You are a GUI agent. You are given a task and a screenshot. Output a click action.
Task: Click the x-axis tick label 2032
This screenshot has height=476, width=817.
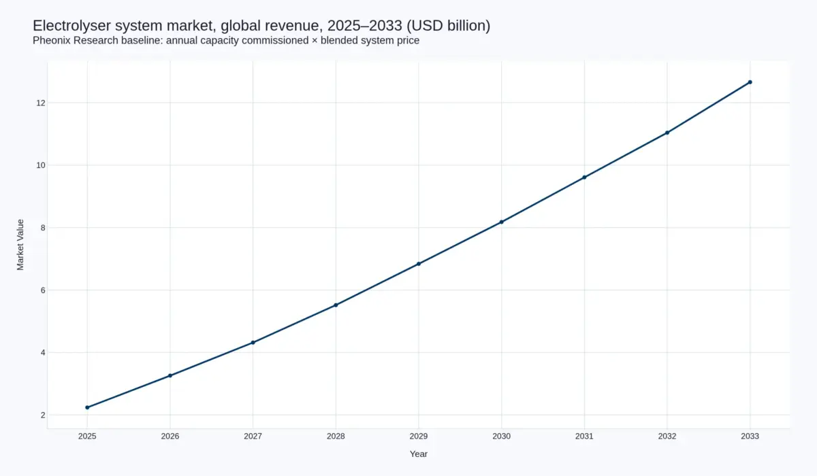pos(667,437)
